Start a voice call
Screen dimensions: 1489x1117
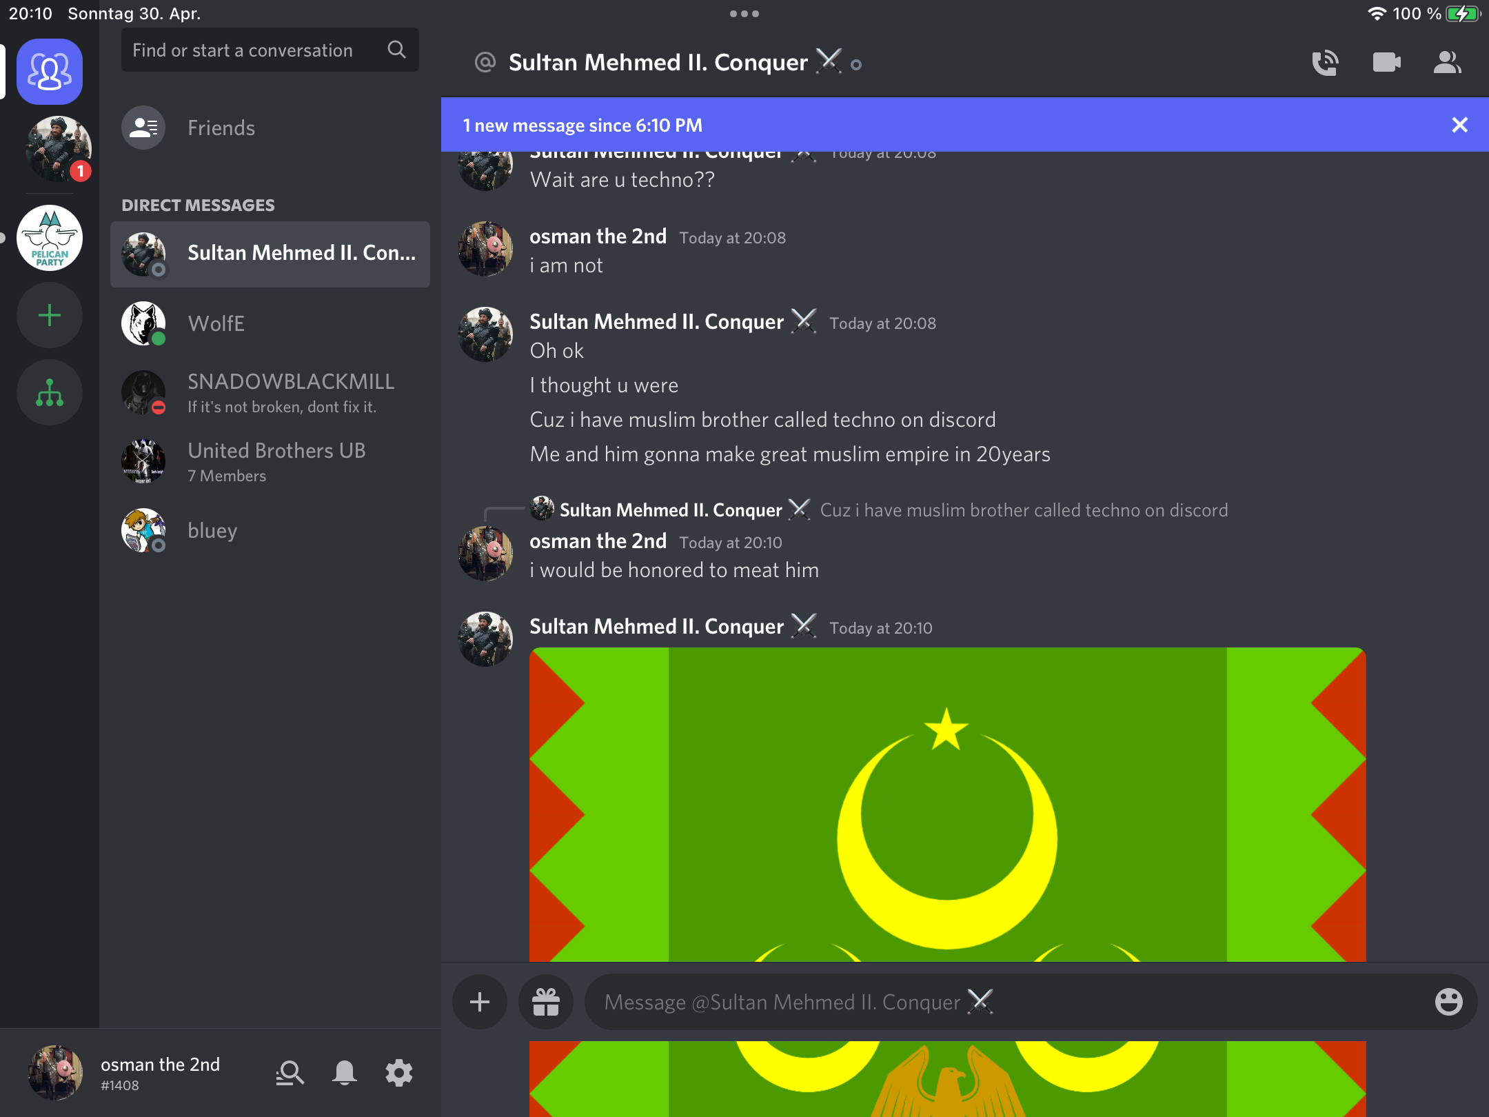pos(1325,63)
